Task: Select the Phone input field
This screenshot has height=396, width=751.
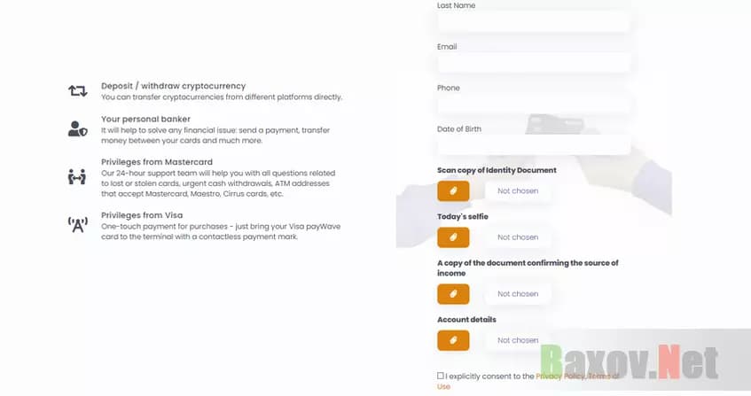Action: tap(533, 105)
